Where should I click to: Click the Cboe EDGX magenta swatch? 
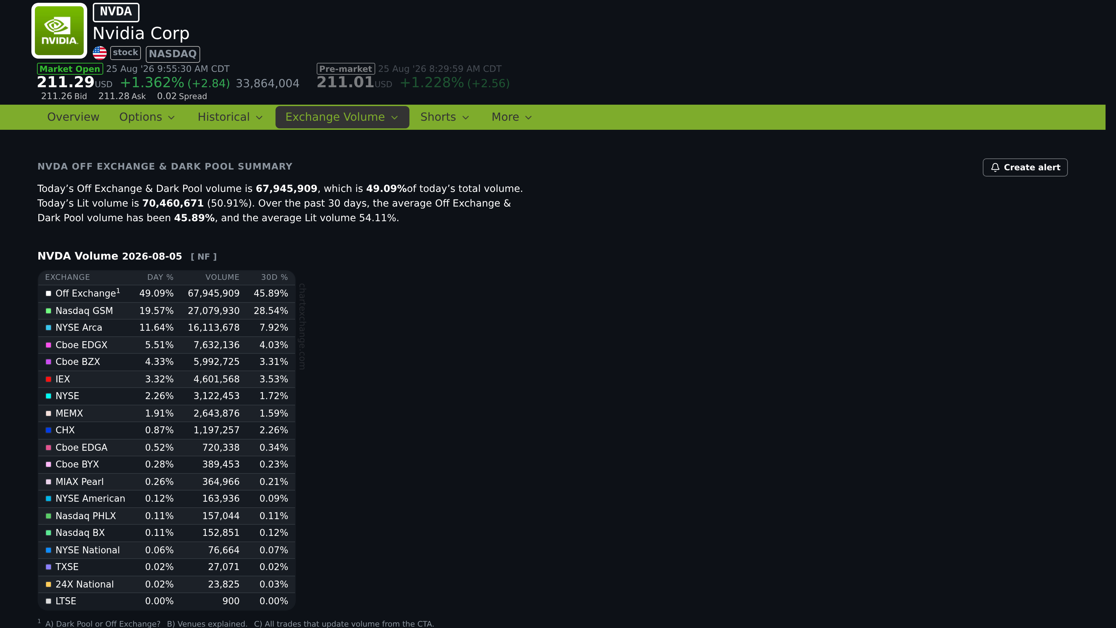tap(48, 345)
